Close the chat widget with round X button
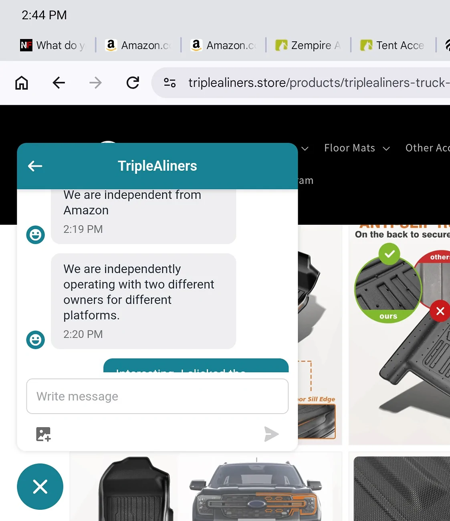The image size is (450, 521). click(x=40, y=487)
